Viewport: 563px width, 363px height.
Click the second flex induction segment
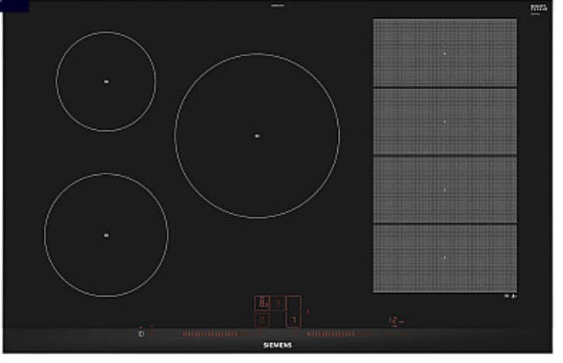coord(445,122)
